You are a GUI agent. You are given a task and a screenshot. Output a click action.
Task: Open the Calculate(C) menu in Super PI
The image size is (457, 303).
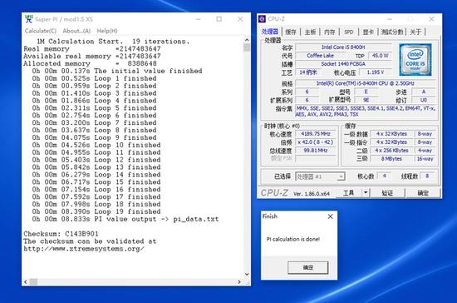(x=41, y=31)
